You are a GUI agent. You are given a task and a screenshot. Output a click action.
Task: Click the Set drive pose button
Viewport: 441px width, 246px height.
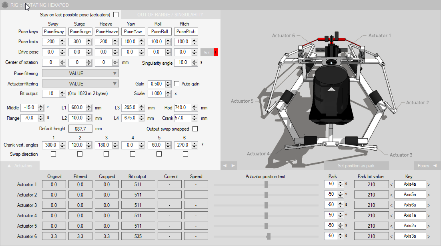[206, 52]
